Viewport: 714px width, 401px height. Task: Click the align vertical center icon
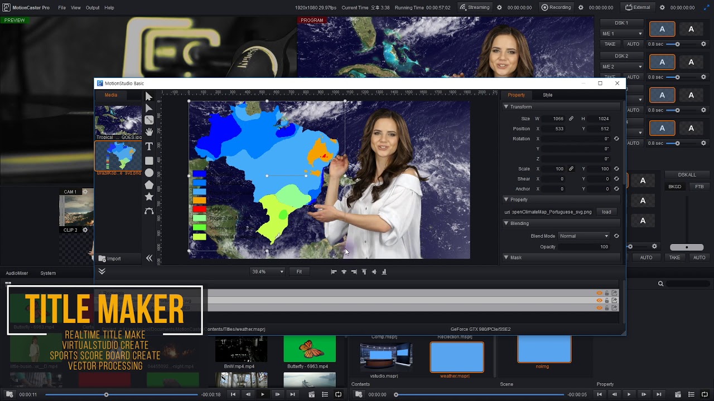(374, 272)
